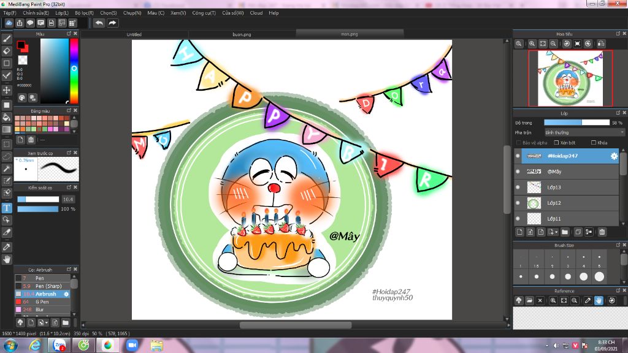628x353 pixels.
Task: Switch to the Untitled tab
Action: (x=134, y=34)
